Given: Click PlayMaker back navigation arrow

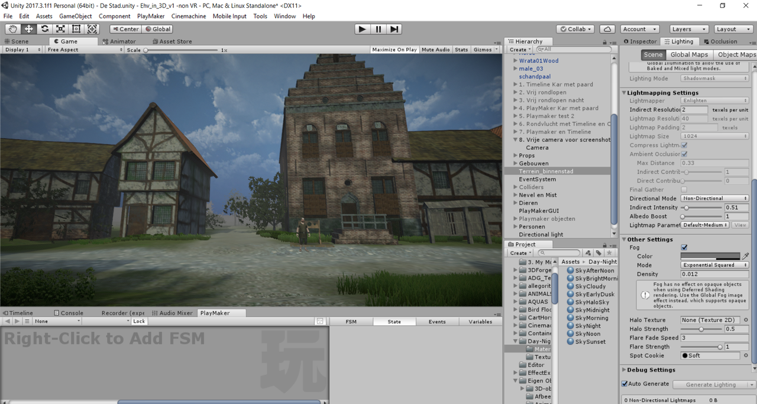Looking at the screenshot, I should pyautogui.click(x=8, y=321).
